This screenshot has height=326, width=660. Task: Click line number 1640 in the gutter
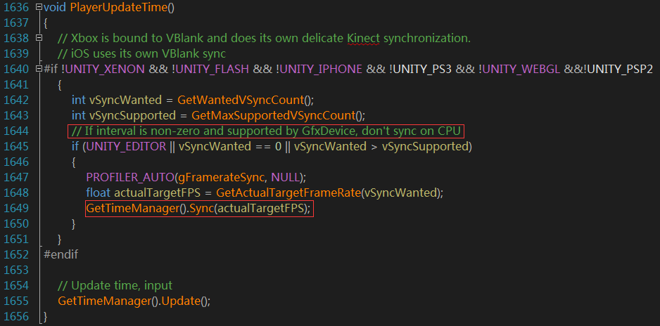[15, 70]
